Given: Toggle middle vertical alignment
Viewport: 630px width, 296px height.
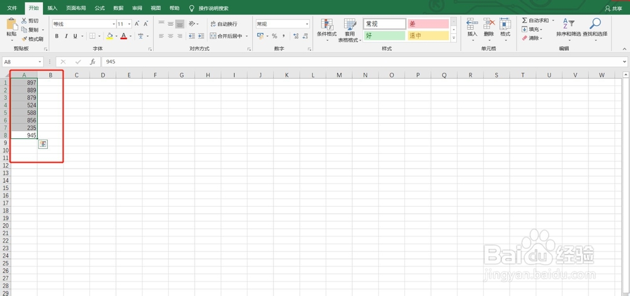Looking at the screenshot, I should click(170, 24).
